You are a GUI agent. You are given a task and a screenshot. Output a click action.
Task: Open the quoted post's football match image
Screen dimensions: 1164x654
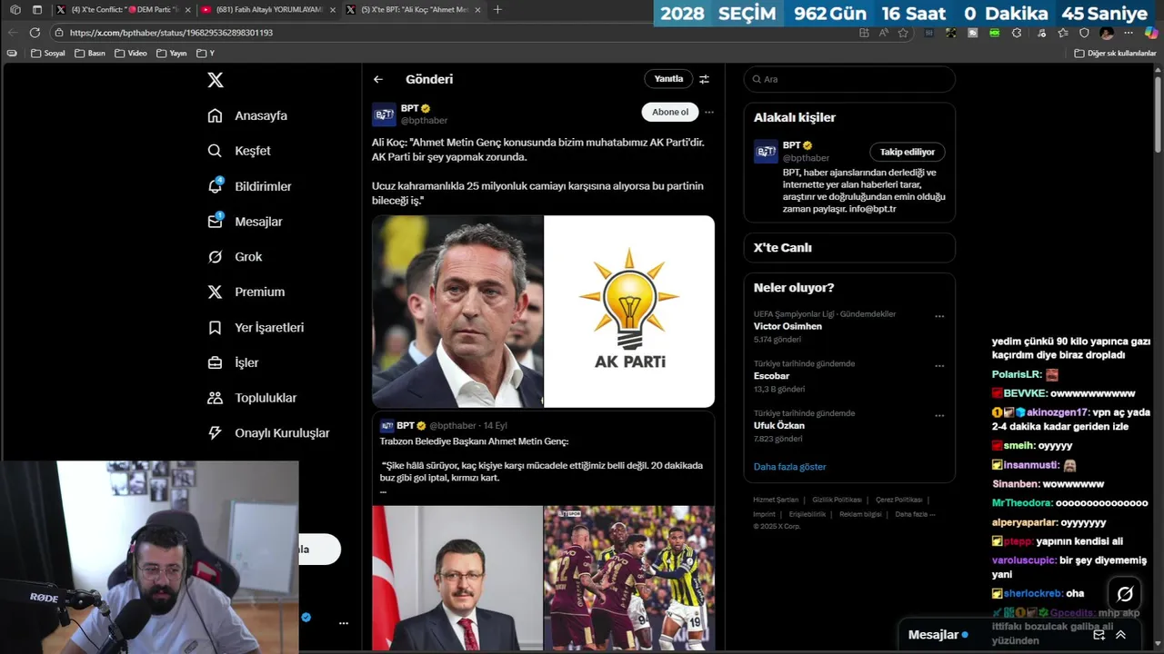point(629,578)
